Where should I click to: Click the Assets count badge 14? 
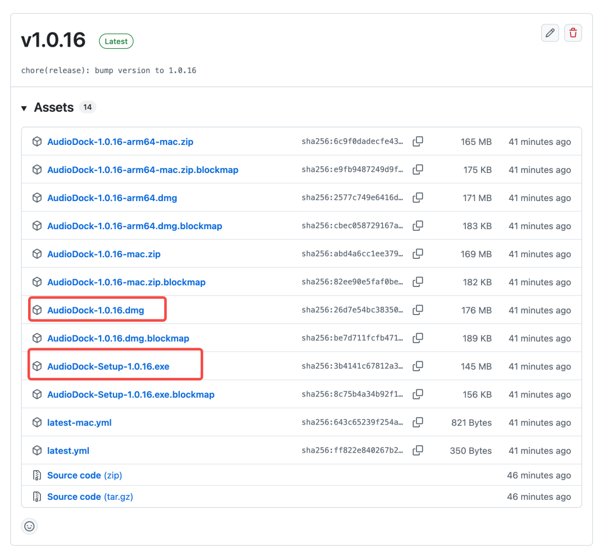click(x=88, y=107)
